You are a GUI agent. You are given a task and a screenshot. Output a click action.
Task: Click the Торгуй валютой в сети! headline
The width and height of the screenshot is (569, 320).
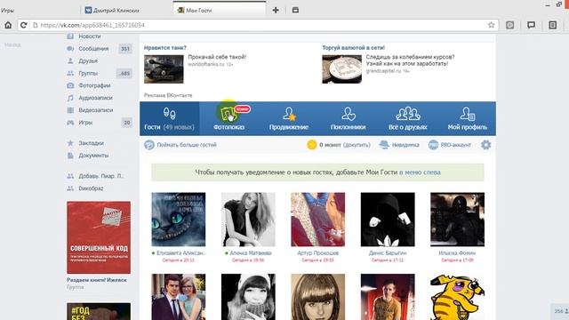(x=354, y=47)
